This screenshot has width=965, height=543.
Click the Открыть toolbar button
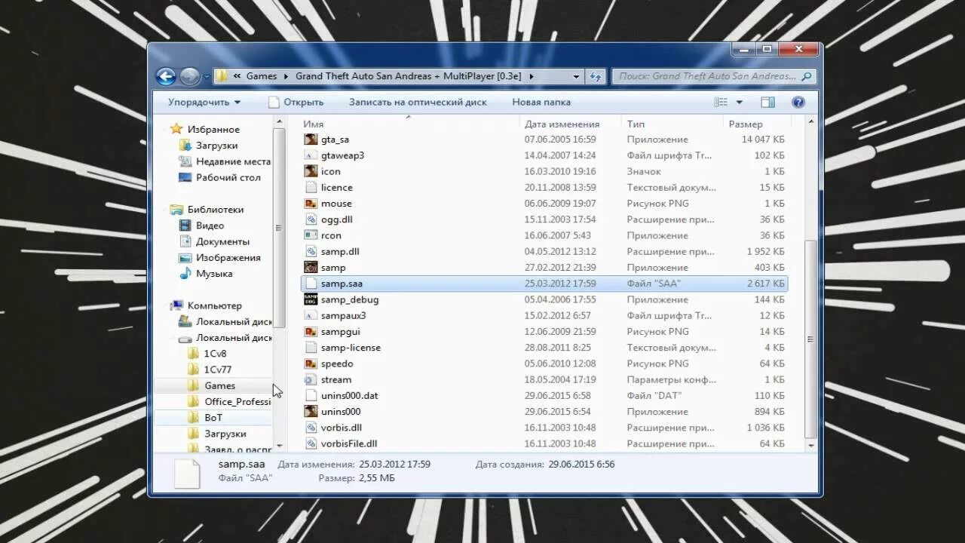tap(296, 102)
